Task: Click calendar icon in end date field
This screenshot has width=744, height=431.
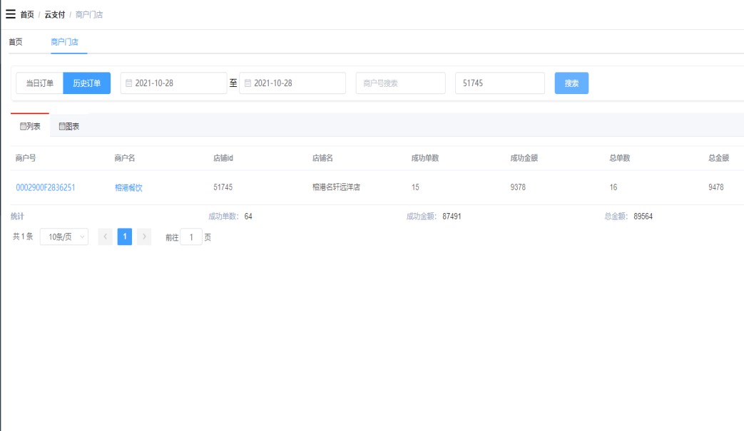Action: click(x=248, y=83)
